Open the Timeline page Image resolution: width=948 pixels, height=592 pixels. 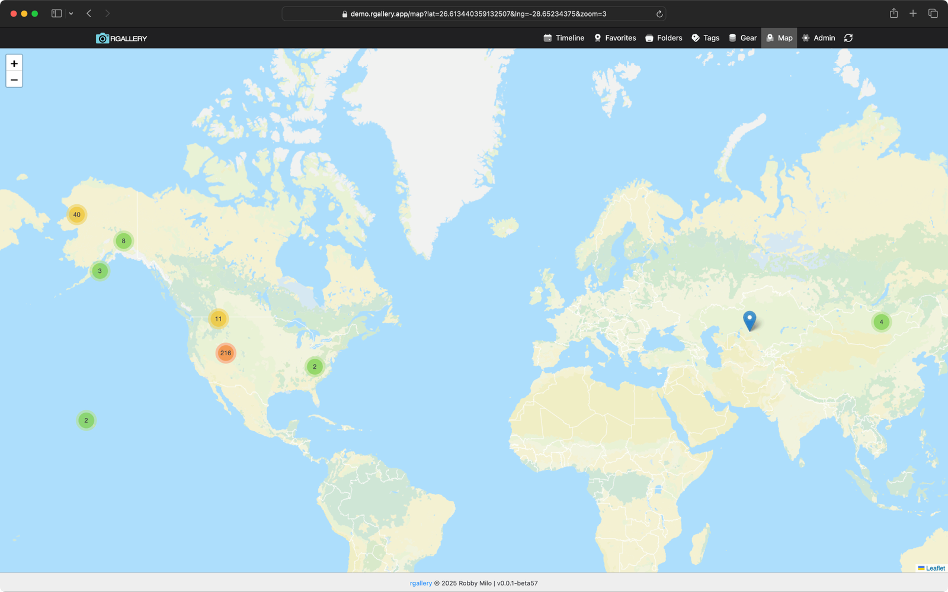tap(564, 38)
